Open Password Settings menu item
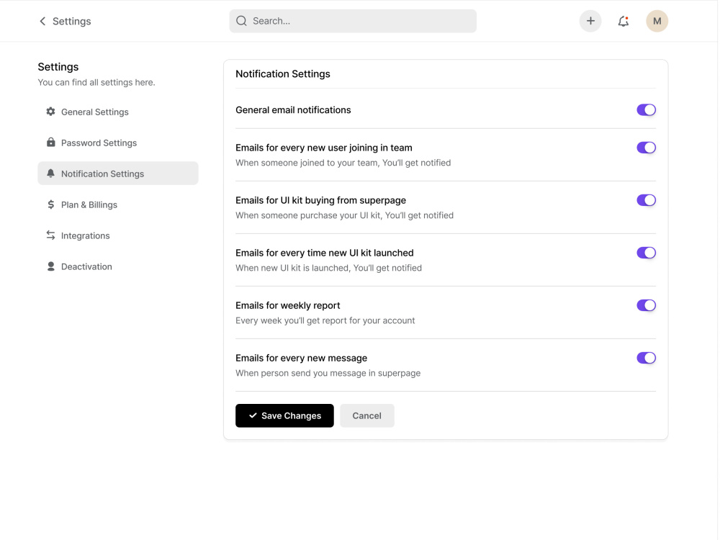 tap(118, 143)
